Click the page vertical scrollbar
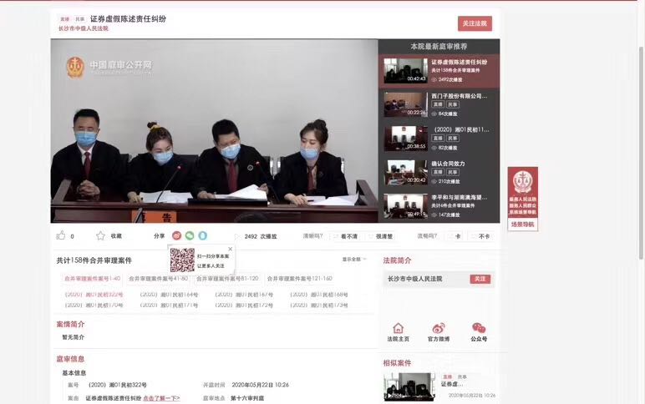Image resolution: width=645 pixels, height=404 pixels. [x=641, y=152]
